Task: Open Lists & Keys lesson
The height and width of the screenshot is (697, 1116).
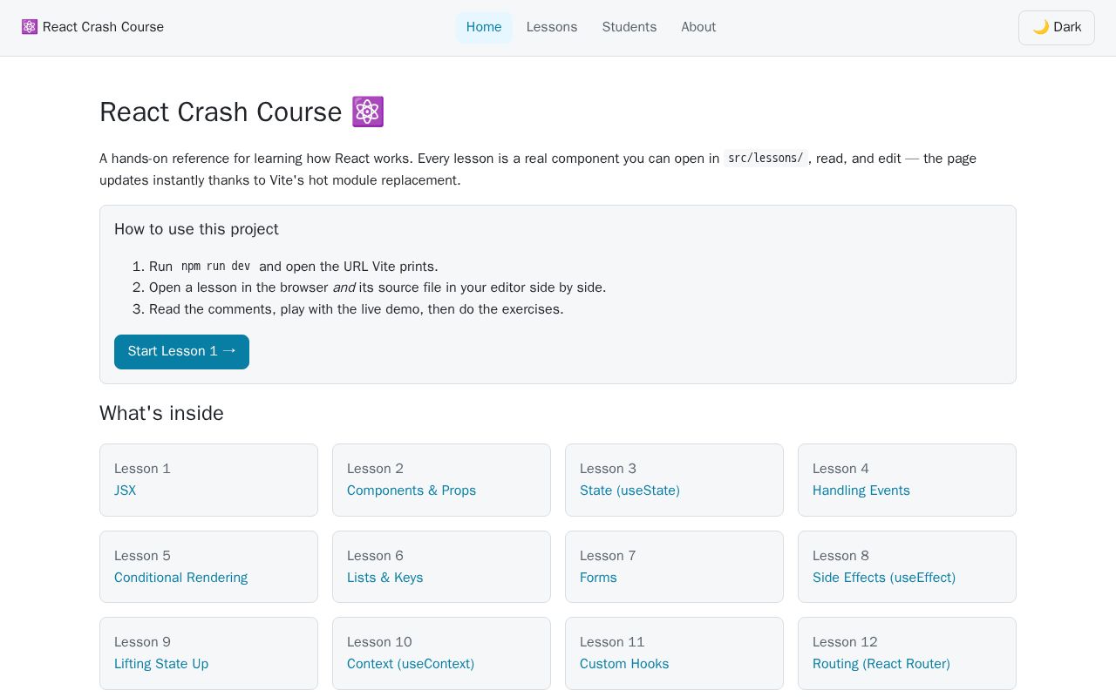Action: coord(384,578)
